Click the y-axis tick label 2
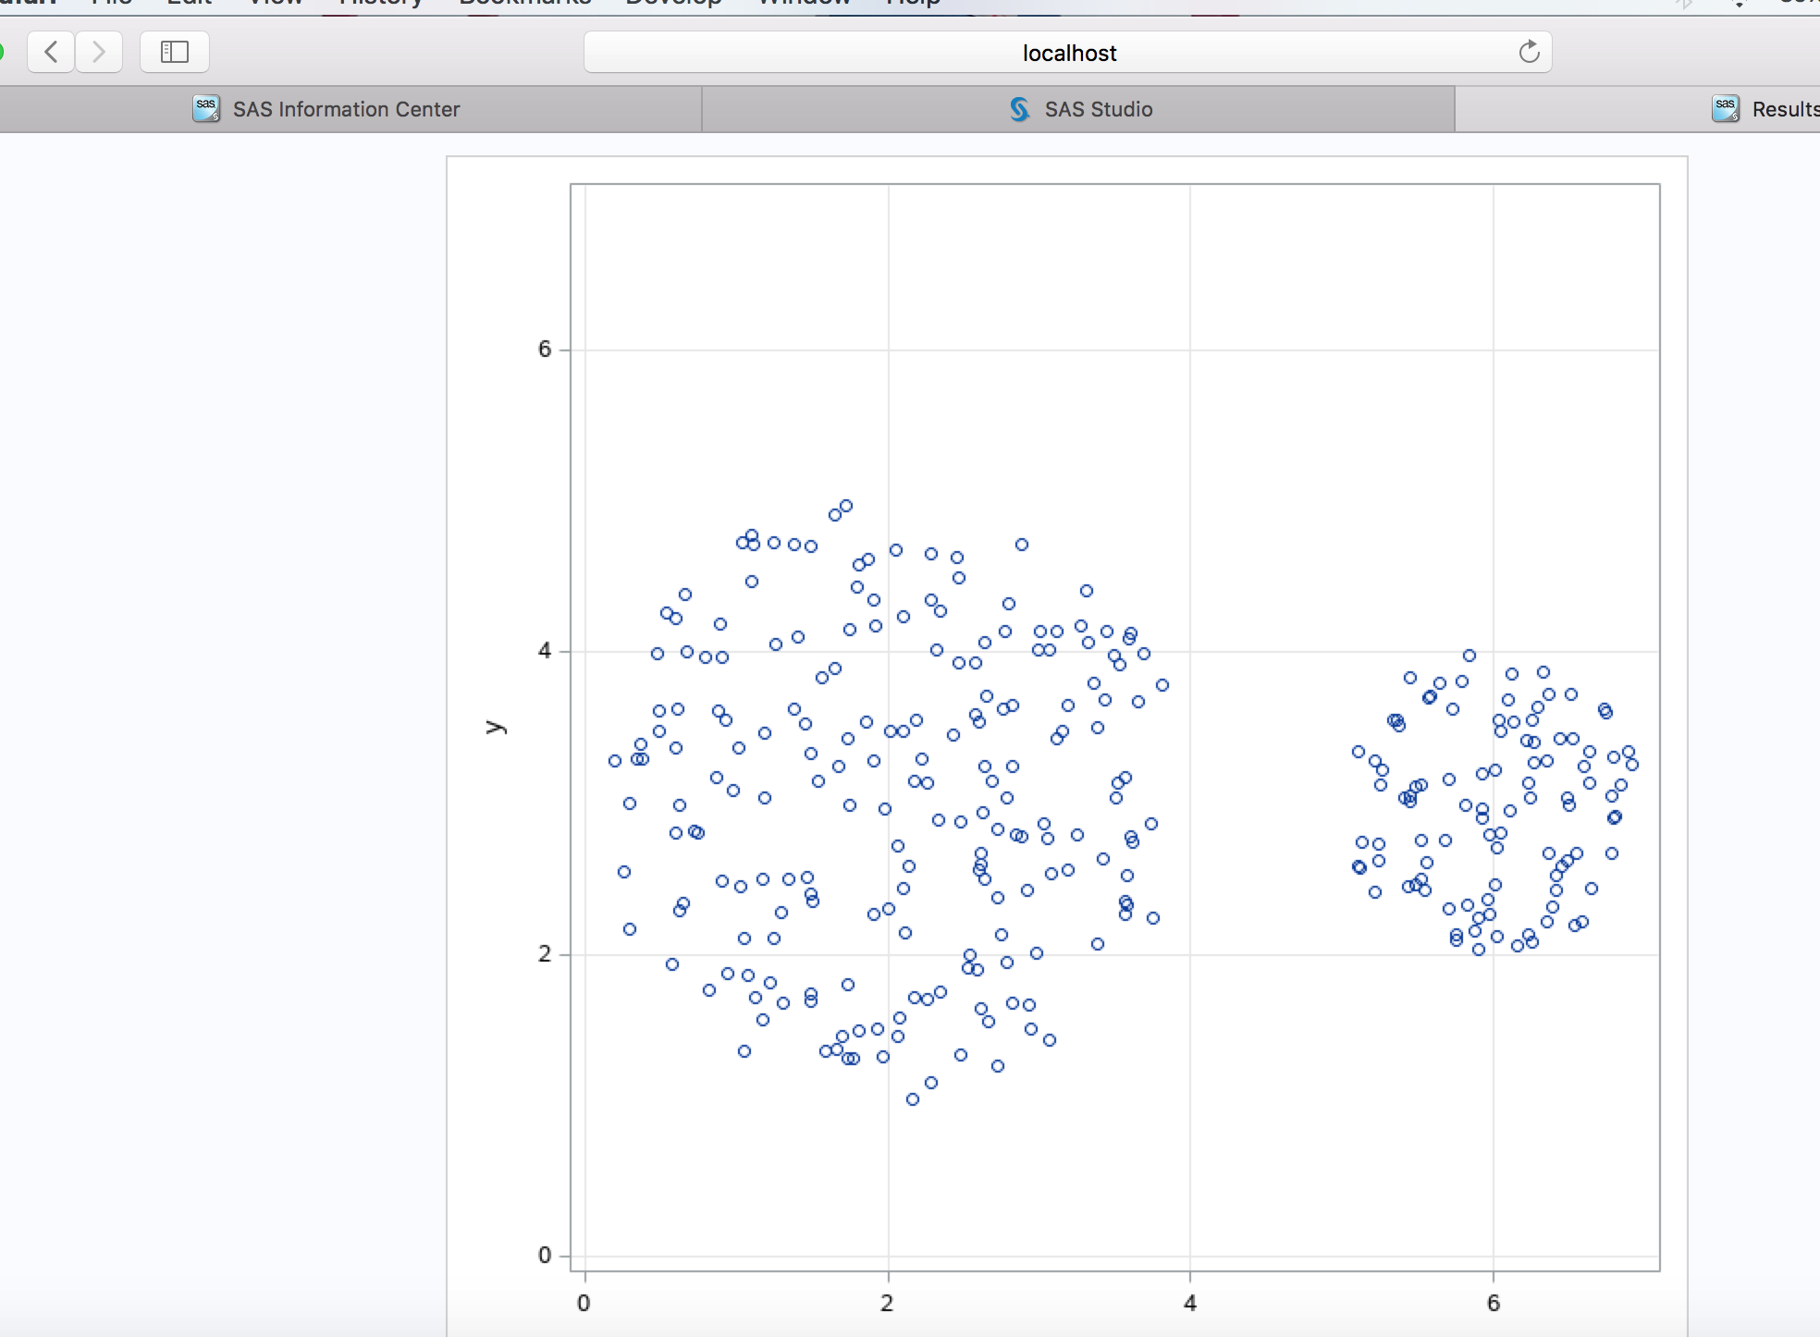 click(x=545, y=953)
